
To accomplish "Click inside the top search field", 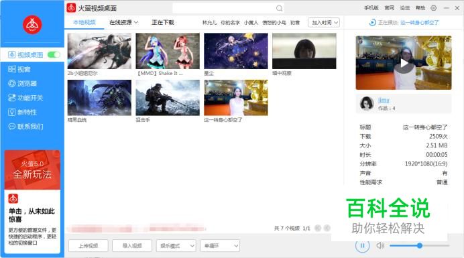I will [x=228, y=8].
